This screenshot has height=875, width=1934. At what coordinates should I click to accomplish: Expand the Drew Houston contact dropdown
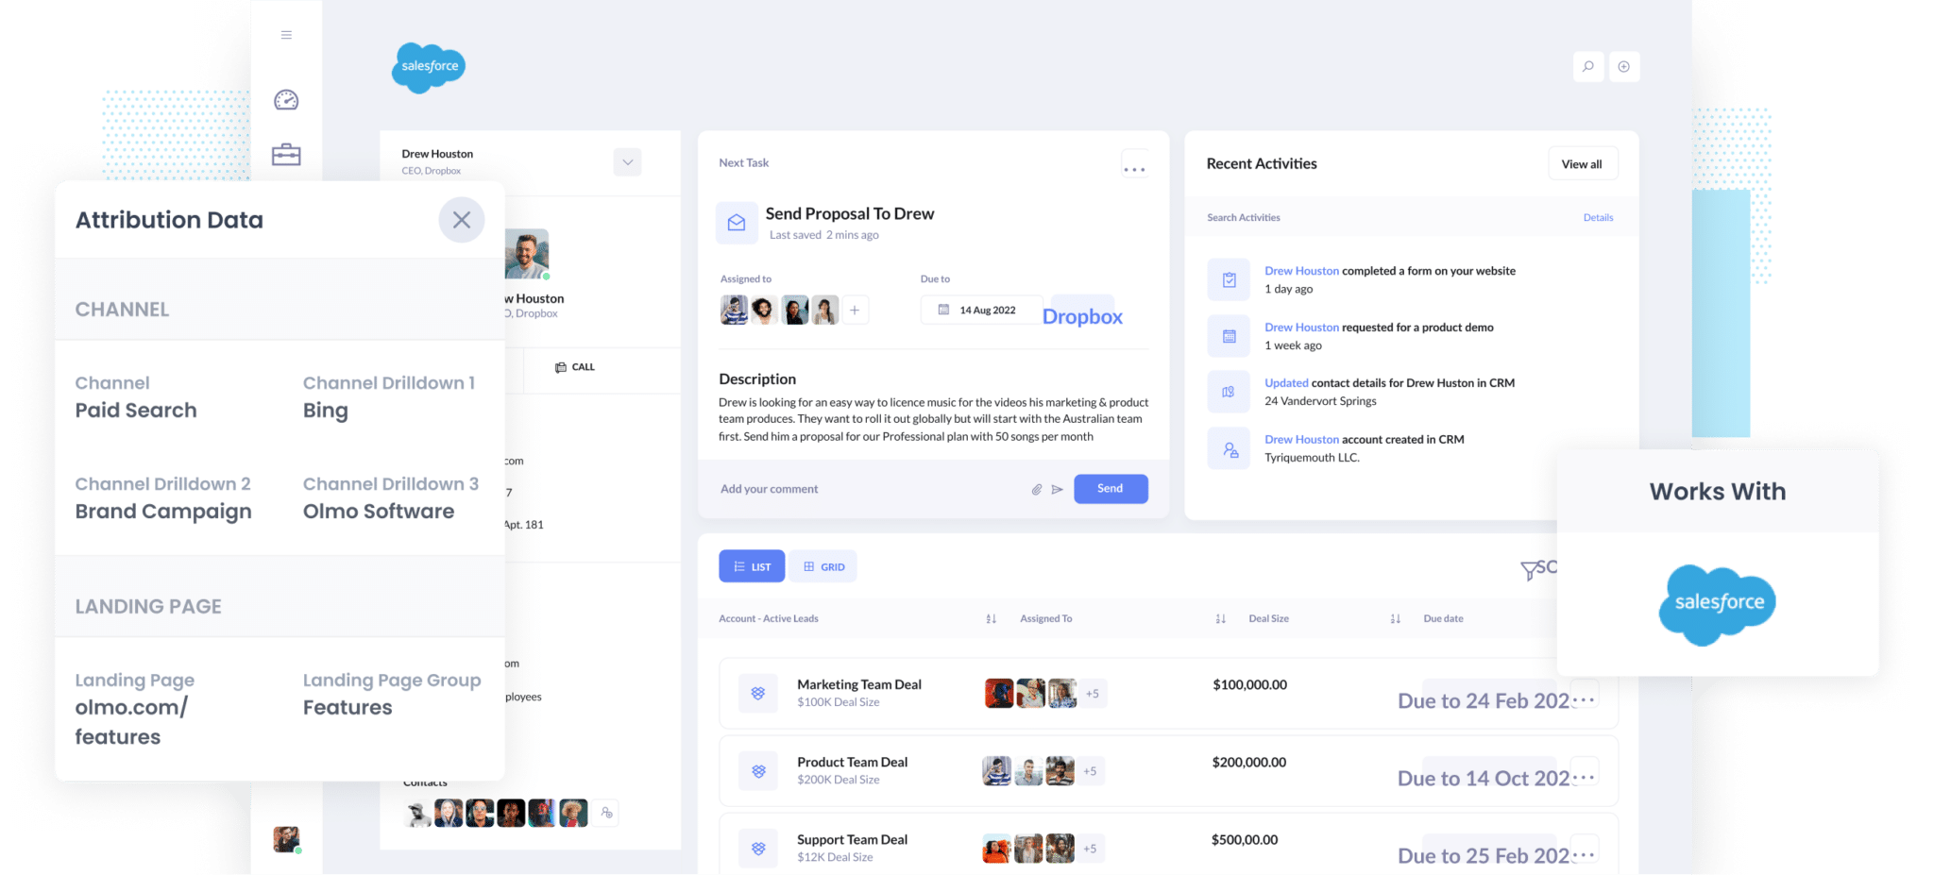(x=627, y=162)
